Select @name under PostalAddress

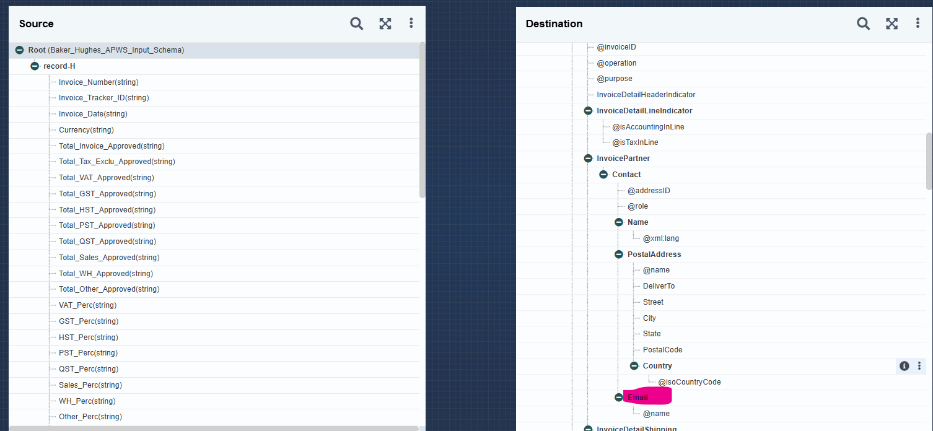[656, 270]
